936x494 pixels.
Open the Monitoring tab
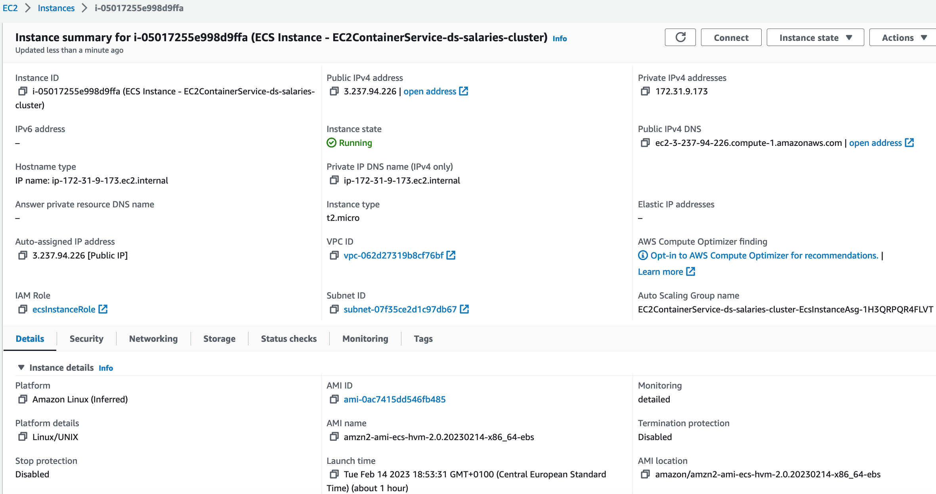pos(365,339)
